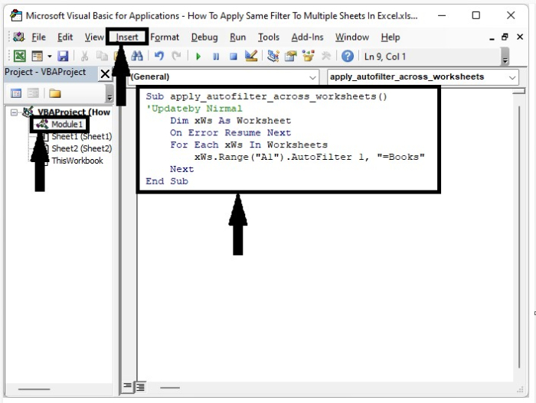Click the code window vertical scrollbar
The image size is (536, 403).
(x=519, y=237)
